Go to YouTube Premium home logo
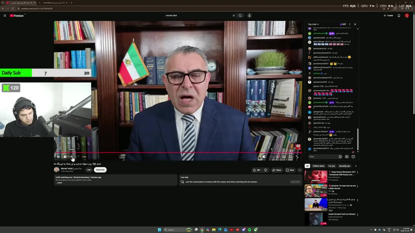The width and height of the screenshot is (415, 233). [x=17, y=16]
